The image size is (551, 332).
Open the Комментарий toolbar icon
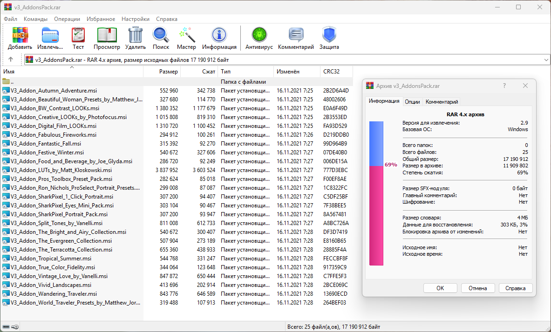(x=296, y=35)
